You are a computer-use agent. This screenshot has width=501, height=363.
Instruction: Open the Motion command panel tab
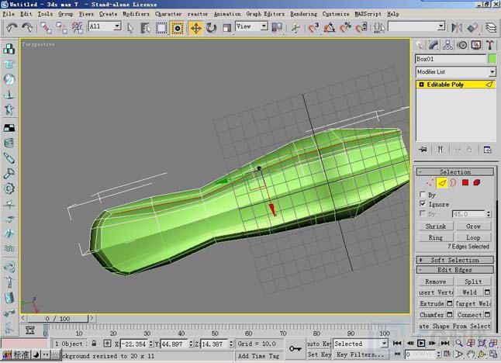point(462,45)
